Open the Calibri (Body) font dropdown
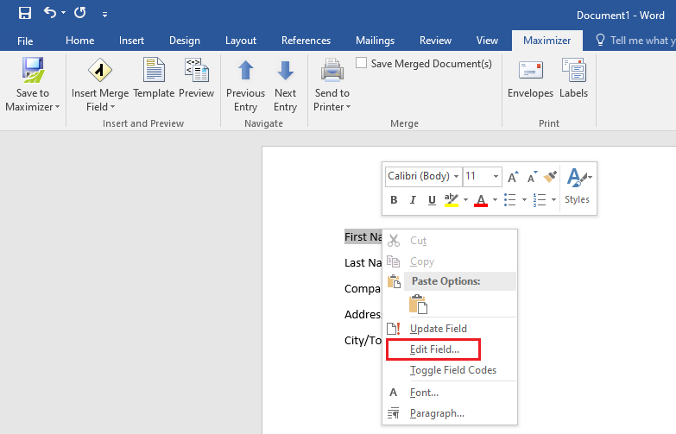Viewport: 676px width, 434px height. [x=423, y=176]
